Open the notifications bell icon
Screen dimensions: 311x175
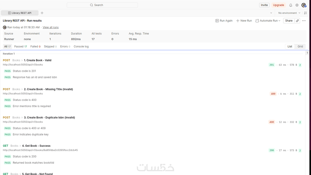[291, 5]
